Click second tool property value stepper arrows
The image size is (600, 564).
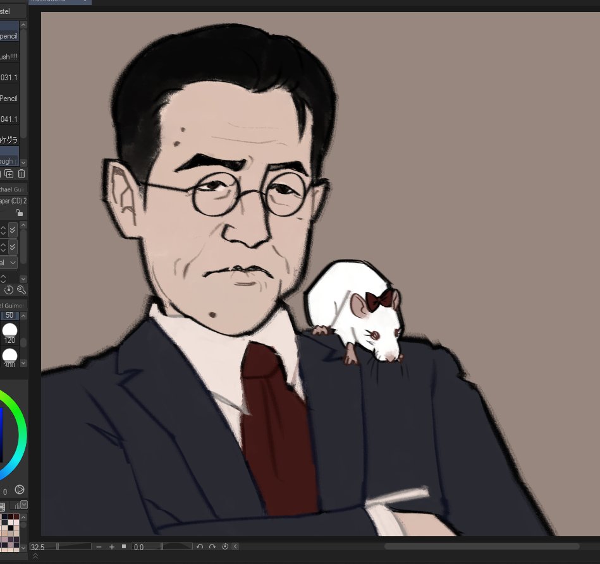click(x=3, y=246)
